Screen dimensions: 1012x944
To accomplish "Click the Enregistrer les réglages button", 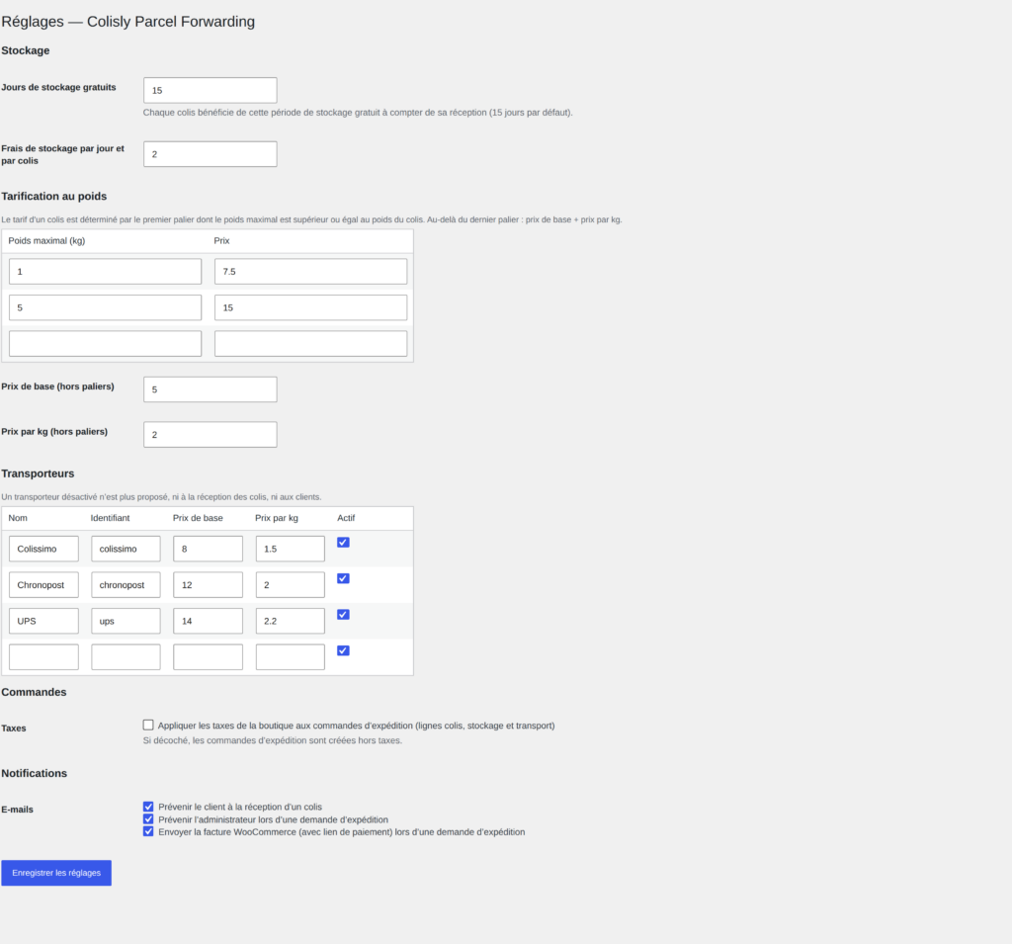I will click(x=56, y=872).
